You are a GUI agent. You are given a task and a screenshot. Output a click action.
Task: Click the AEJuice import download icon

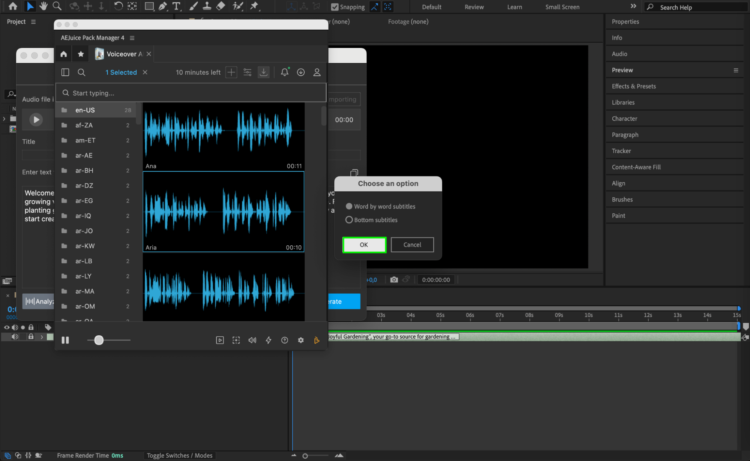click(x=264, y=72)
